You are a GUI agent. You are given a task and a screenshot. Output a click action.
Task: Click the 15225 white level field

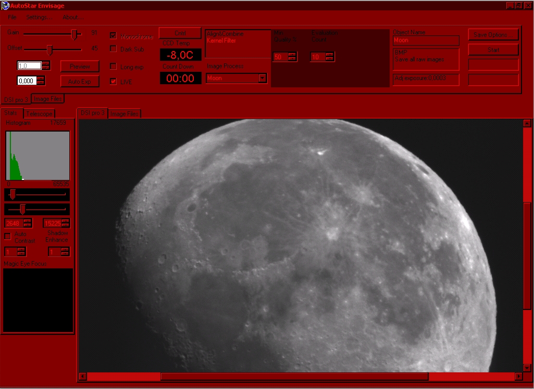pos(52,224)
